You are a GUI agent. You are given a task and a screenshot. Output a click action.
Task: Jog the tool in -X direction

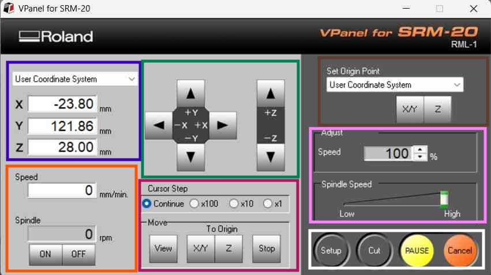(159, 126)
